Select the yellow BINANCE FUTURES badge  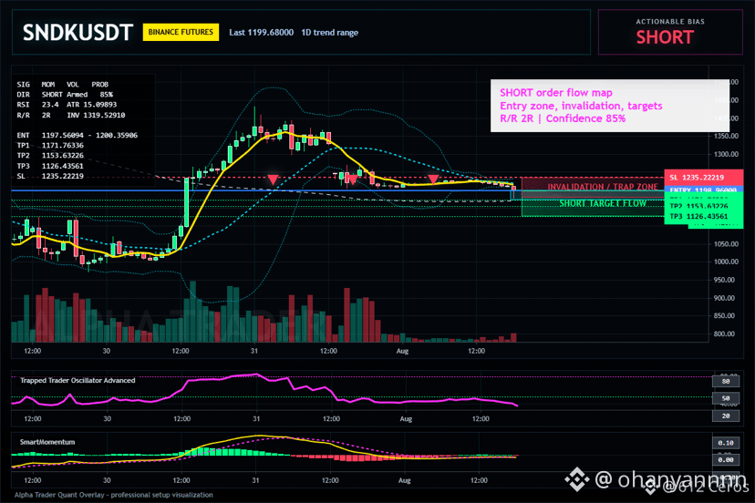pyautogui.click(x=181, y=32)
